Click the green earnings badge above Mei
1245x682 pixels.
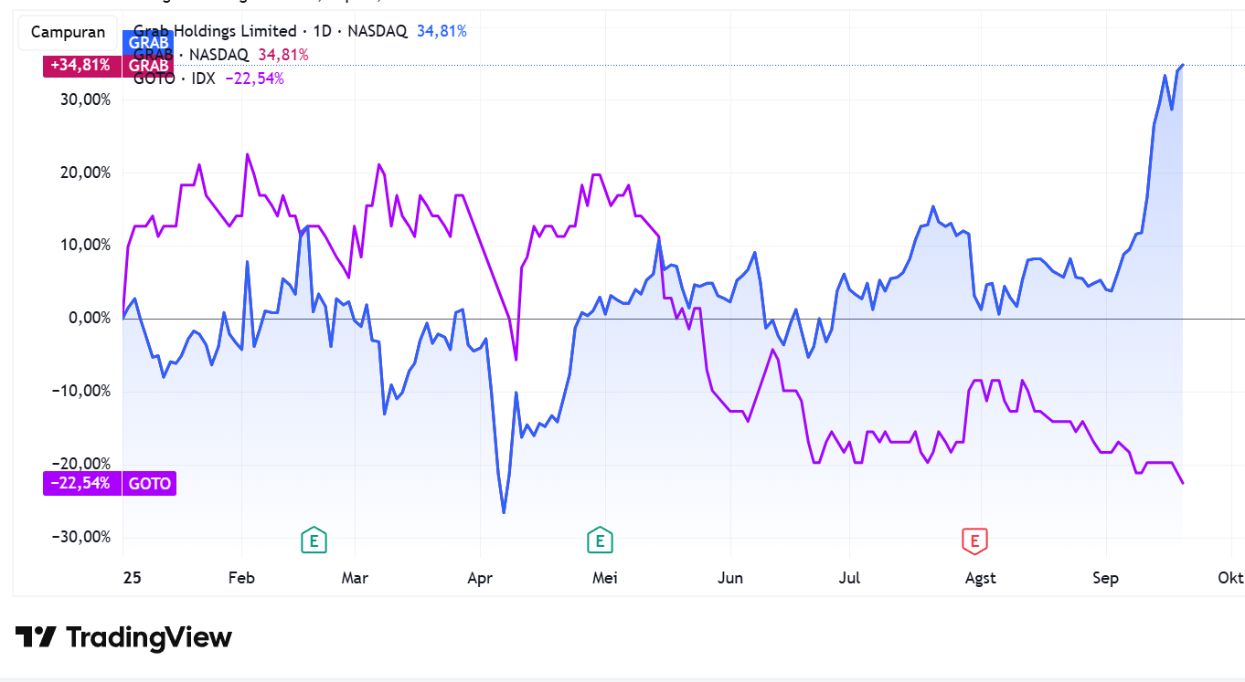[601, 540]
